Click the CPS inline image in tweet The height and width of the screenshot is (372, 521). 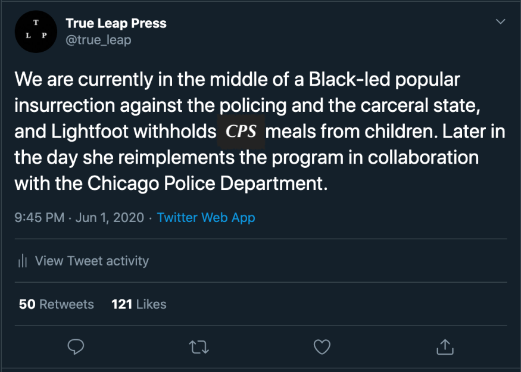pos(241,132)
